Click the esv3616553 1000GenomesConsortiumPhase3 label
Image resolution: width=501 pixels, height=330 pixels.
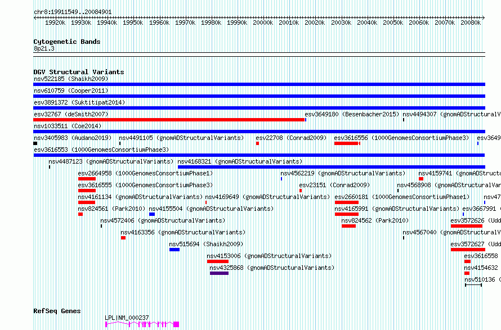click(101, 150)
